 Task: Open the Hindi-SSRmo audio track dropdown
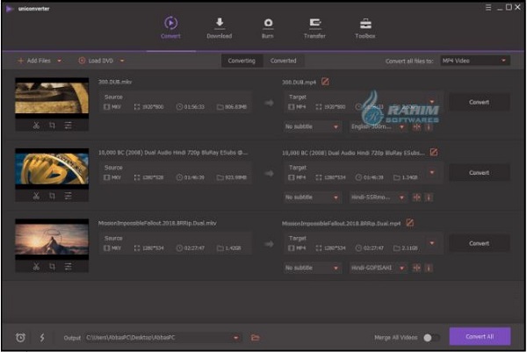click(x=378, y=198)
